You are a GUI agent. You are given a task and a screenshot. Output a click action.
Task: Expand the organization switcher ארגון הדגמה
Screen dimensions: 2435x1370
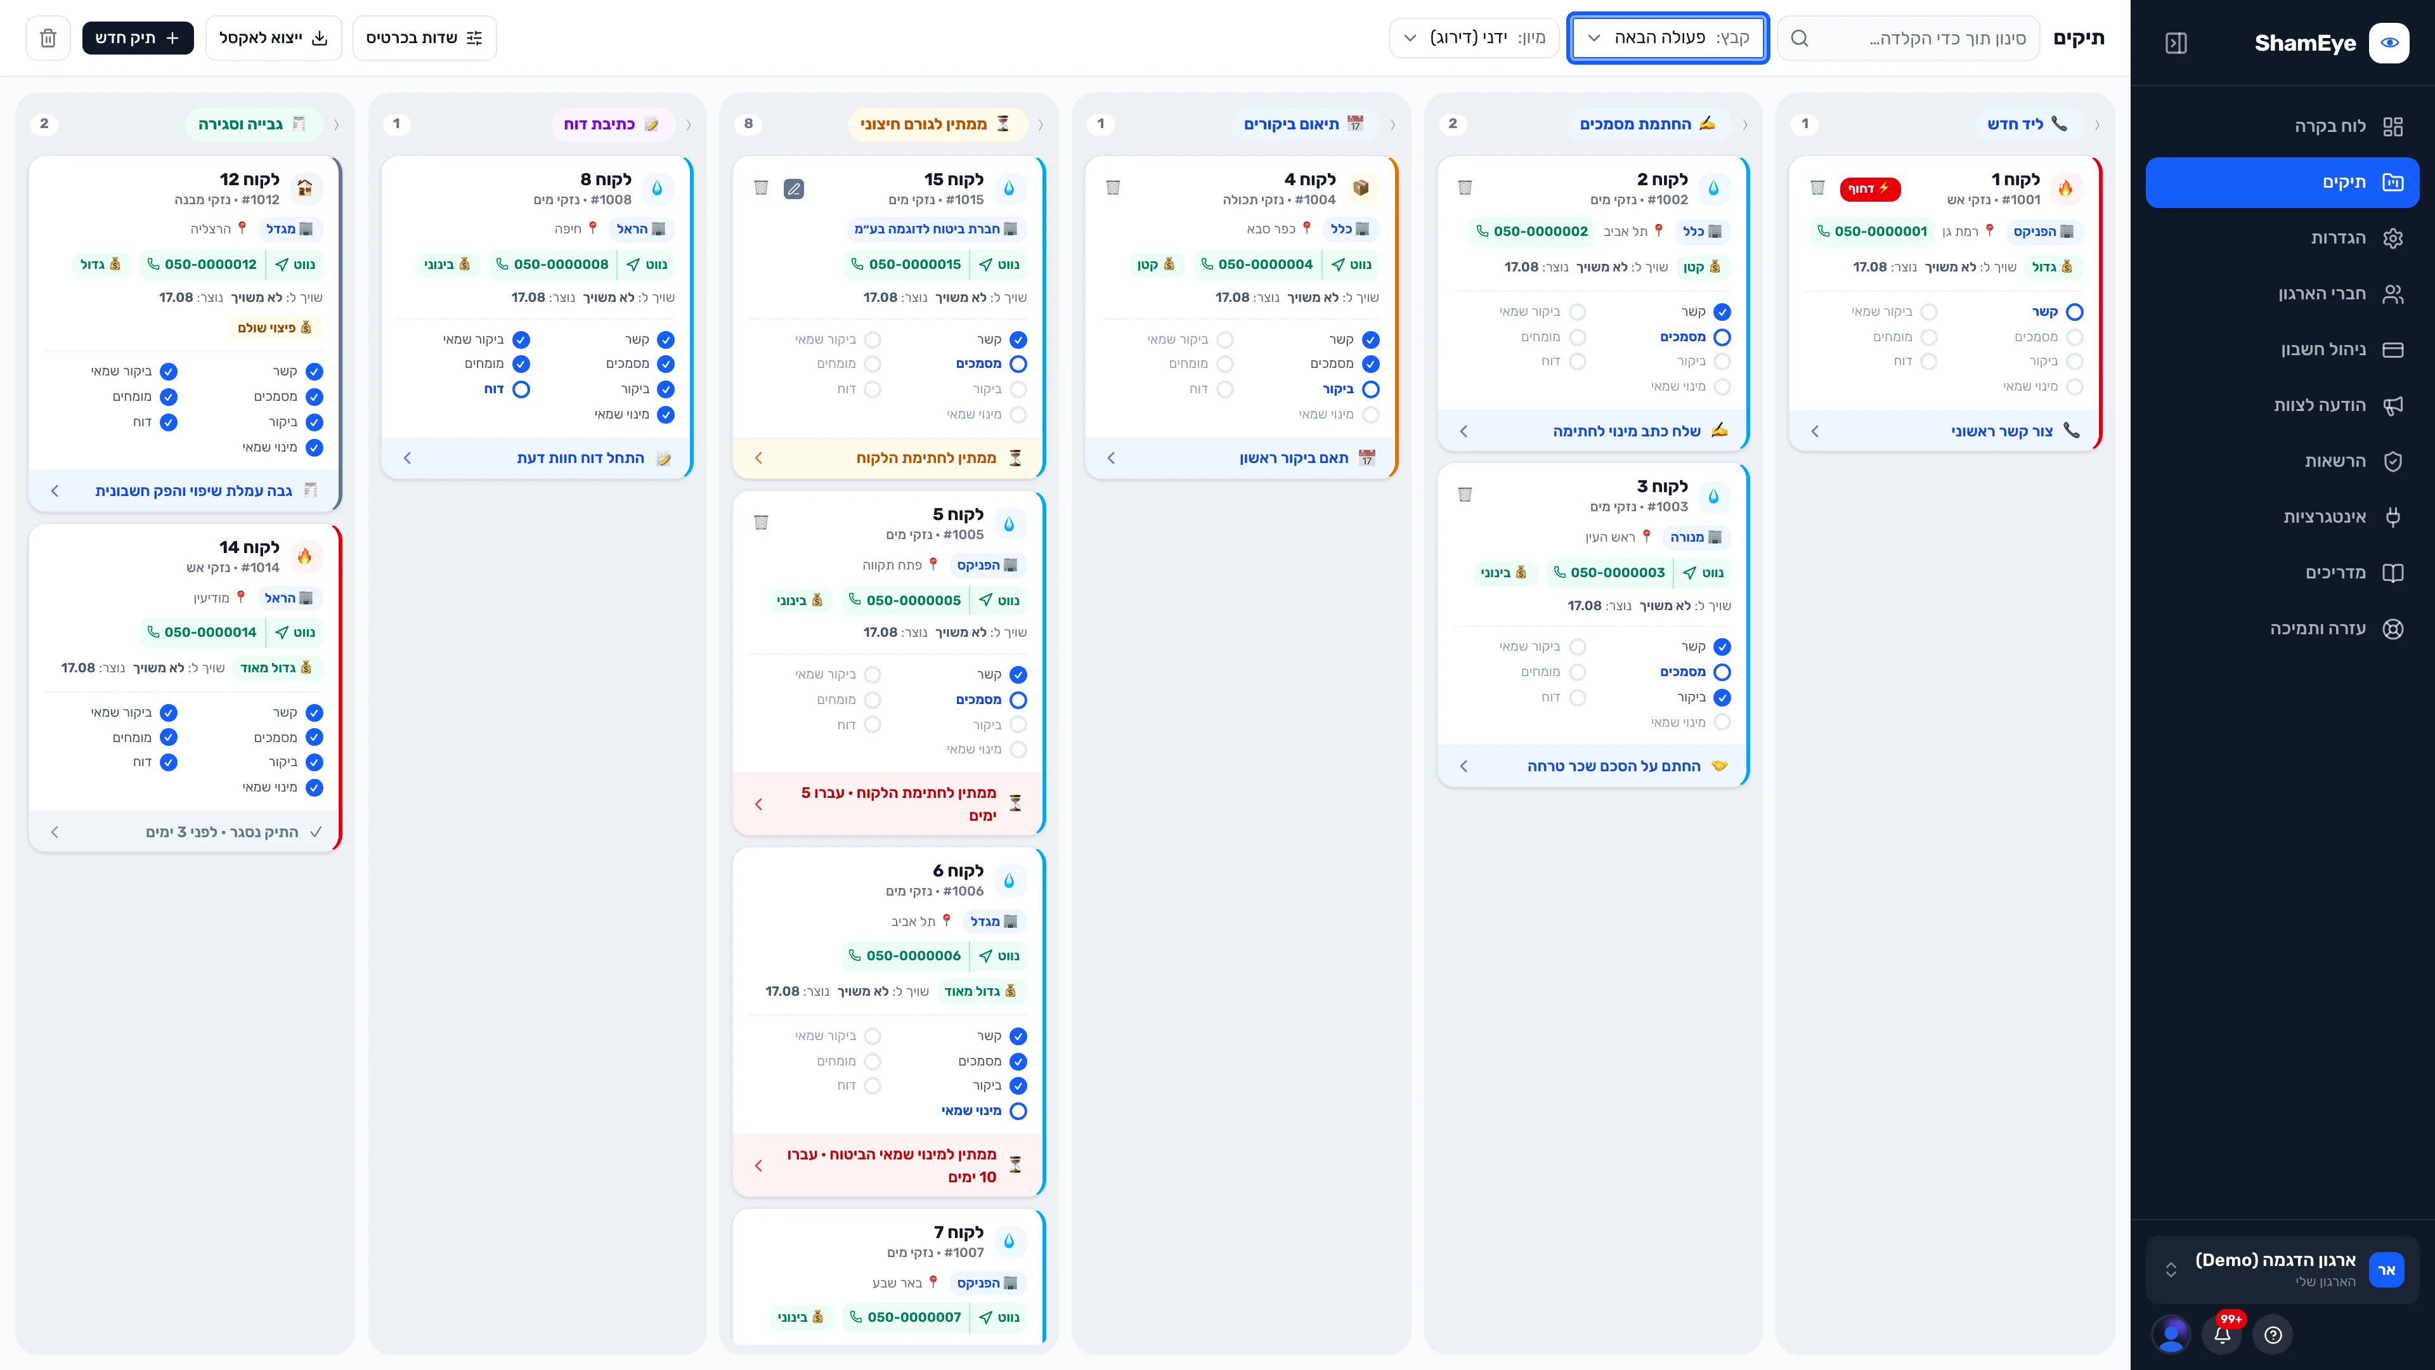point(2282,1270)
